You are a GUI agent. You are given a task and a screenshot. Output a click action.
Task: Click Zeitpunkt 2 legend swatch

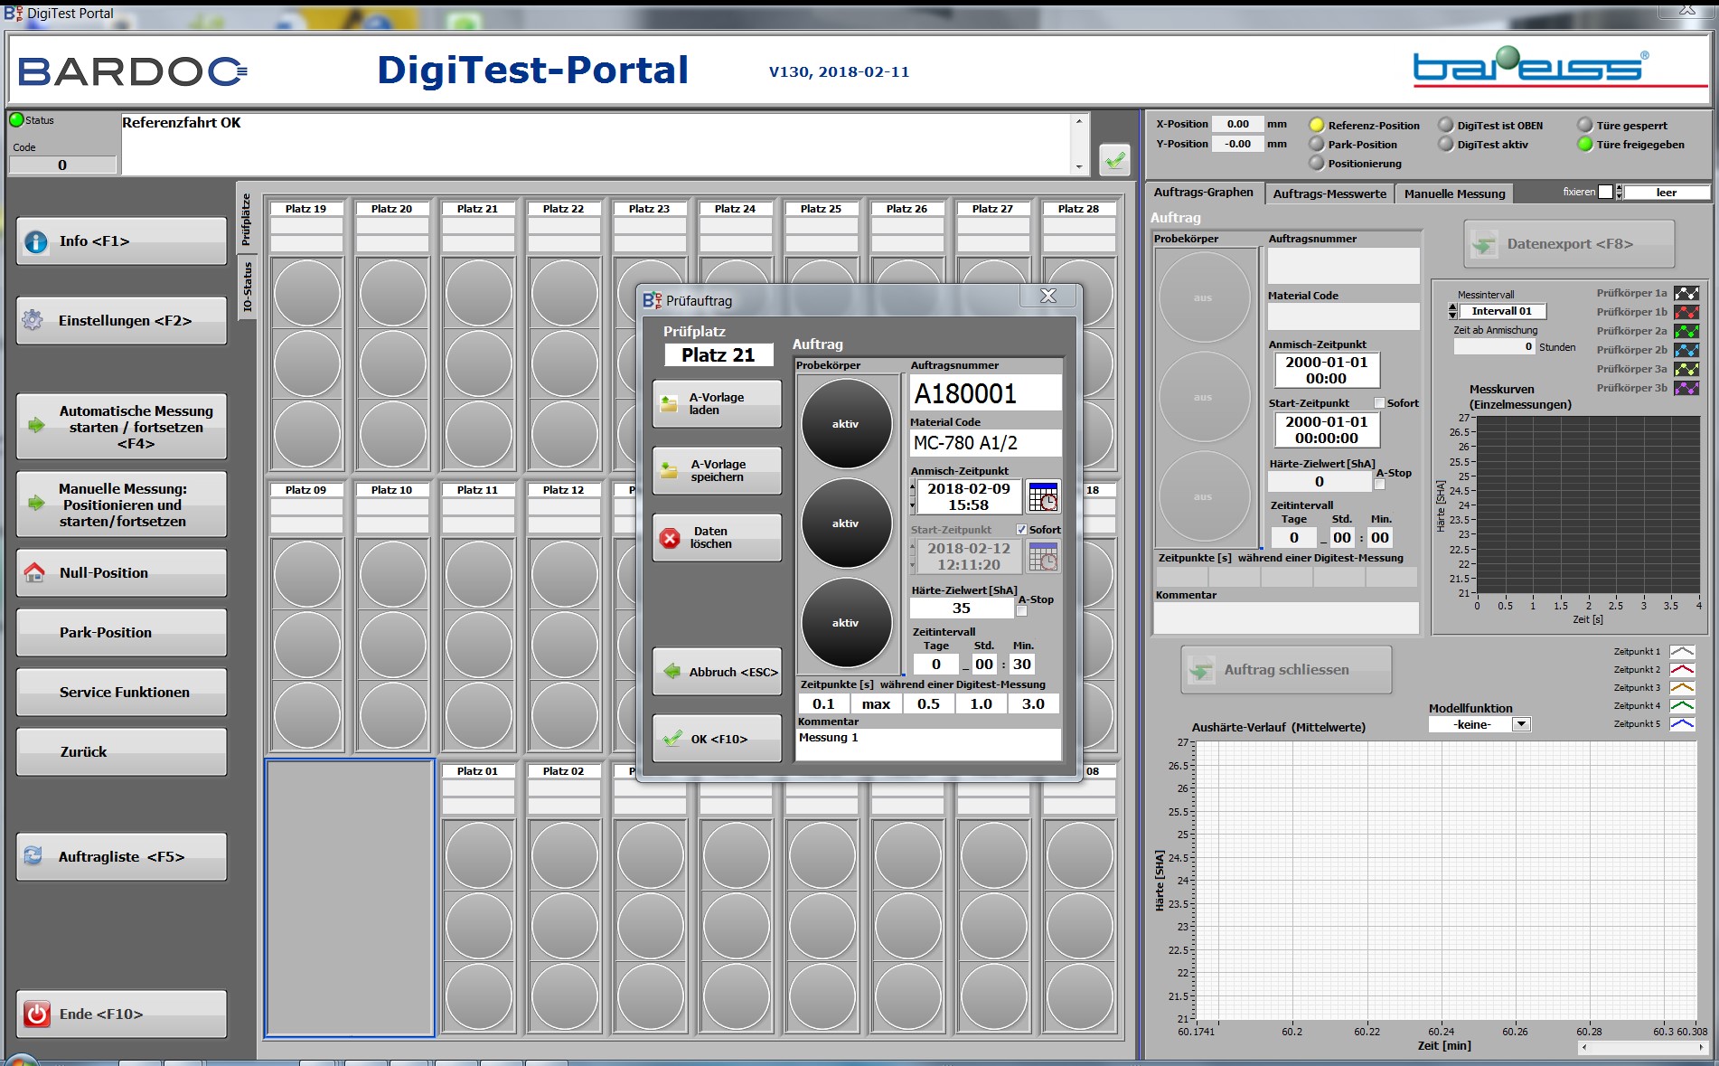1682,669
